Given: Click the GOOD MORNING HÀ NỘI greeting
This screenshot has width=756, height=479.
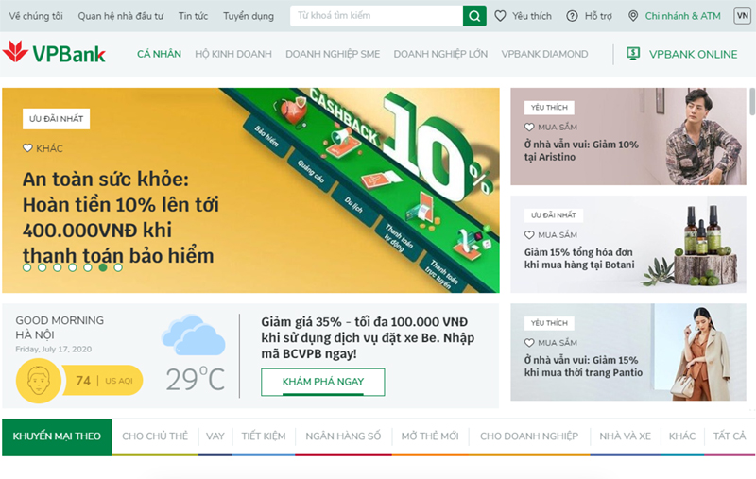Looking at the screenshot, I should click(60, 328).
